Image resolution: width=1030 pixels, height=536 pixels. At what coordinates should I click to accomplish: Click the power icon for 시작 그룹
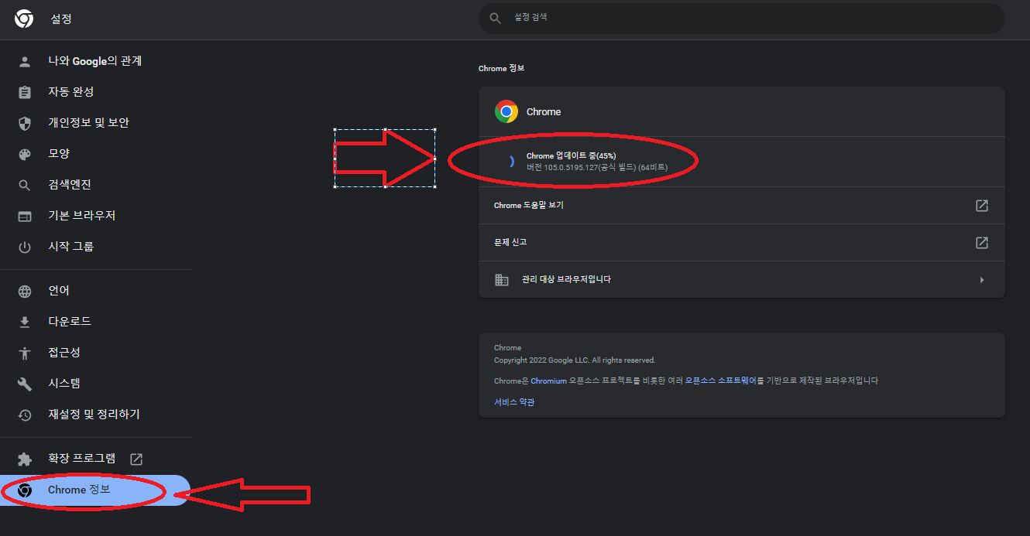click(x=25, y=247)
